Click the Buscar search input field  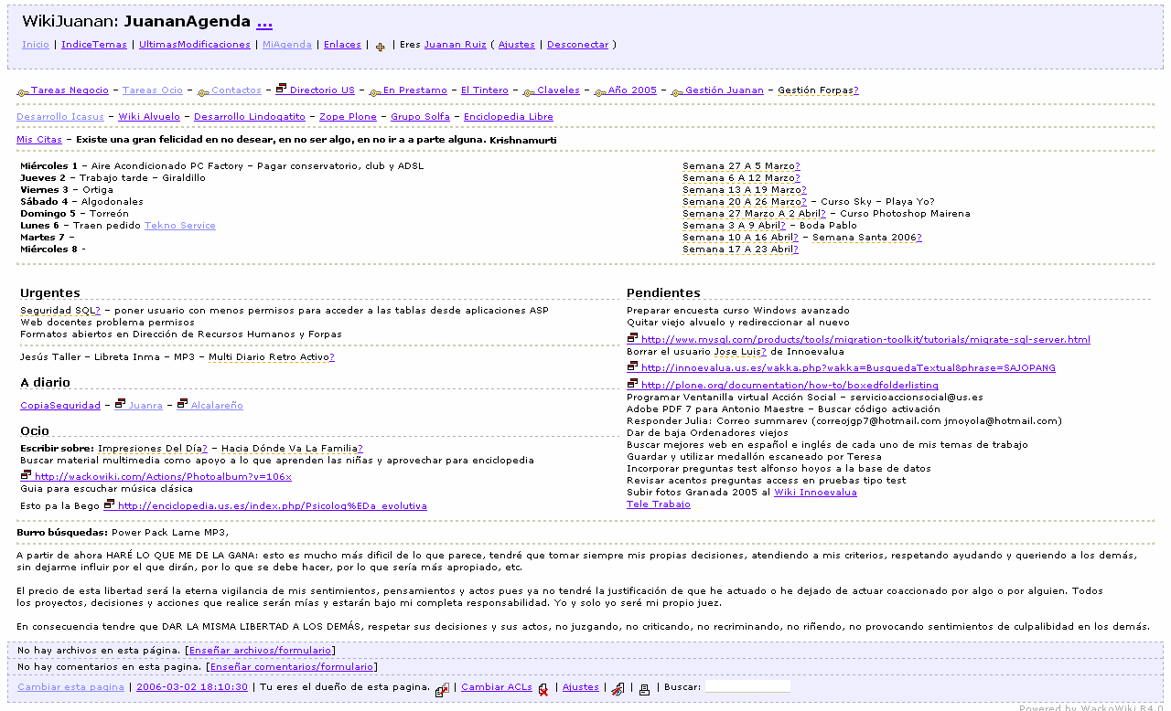pos(747,686)
